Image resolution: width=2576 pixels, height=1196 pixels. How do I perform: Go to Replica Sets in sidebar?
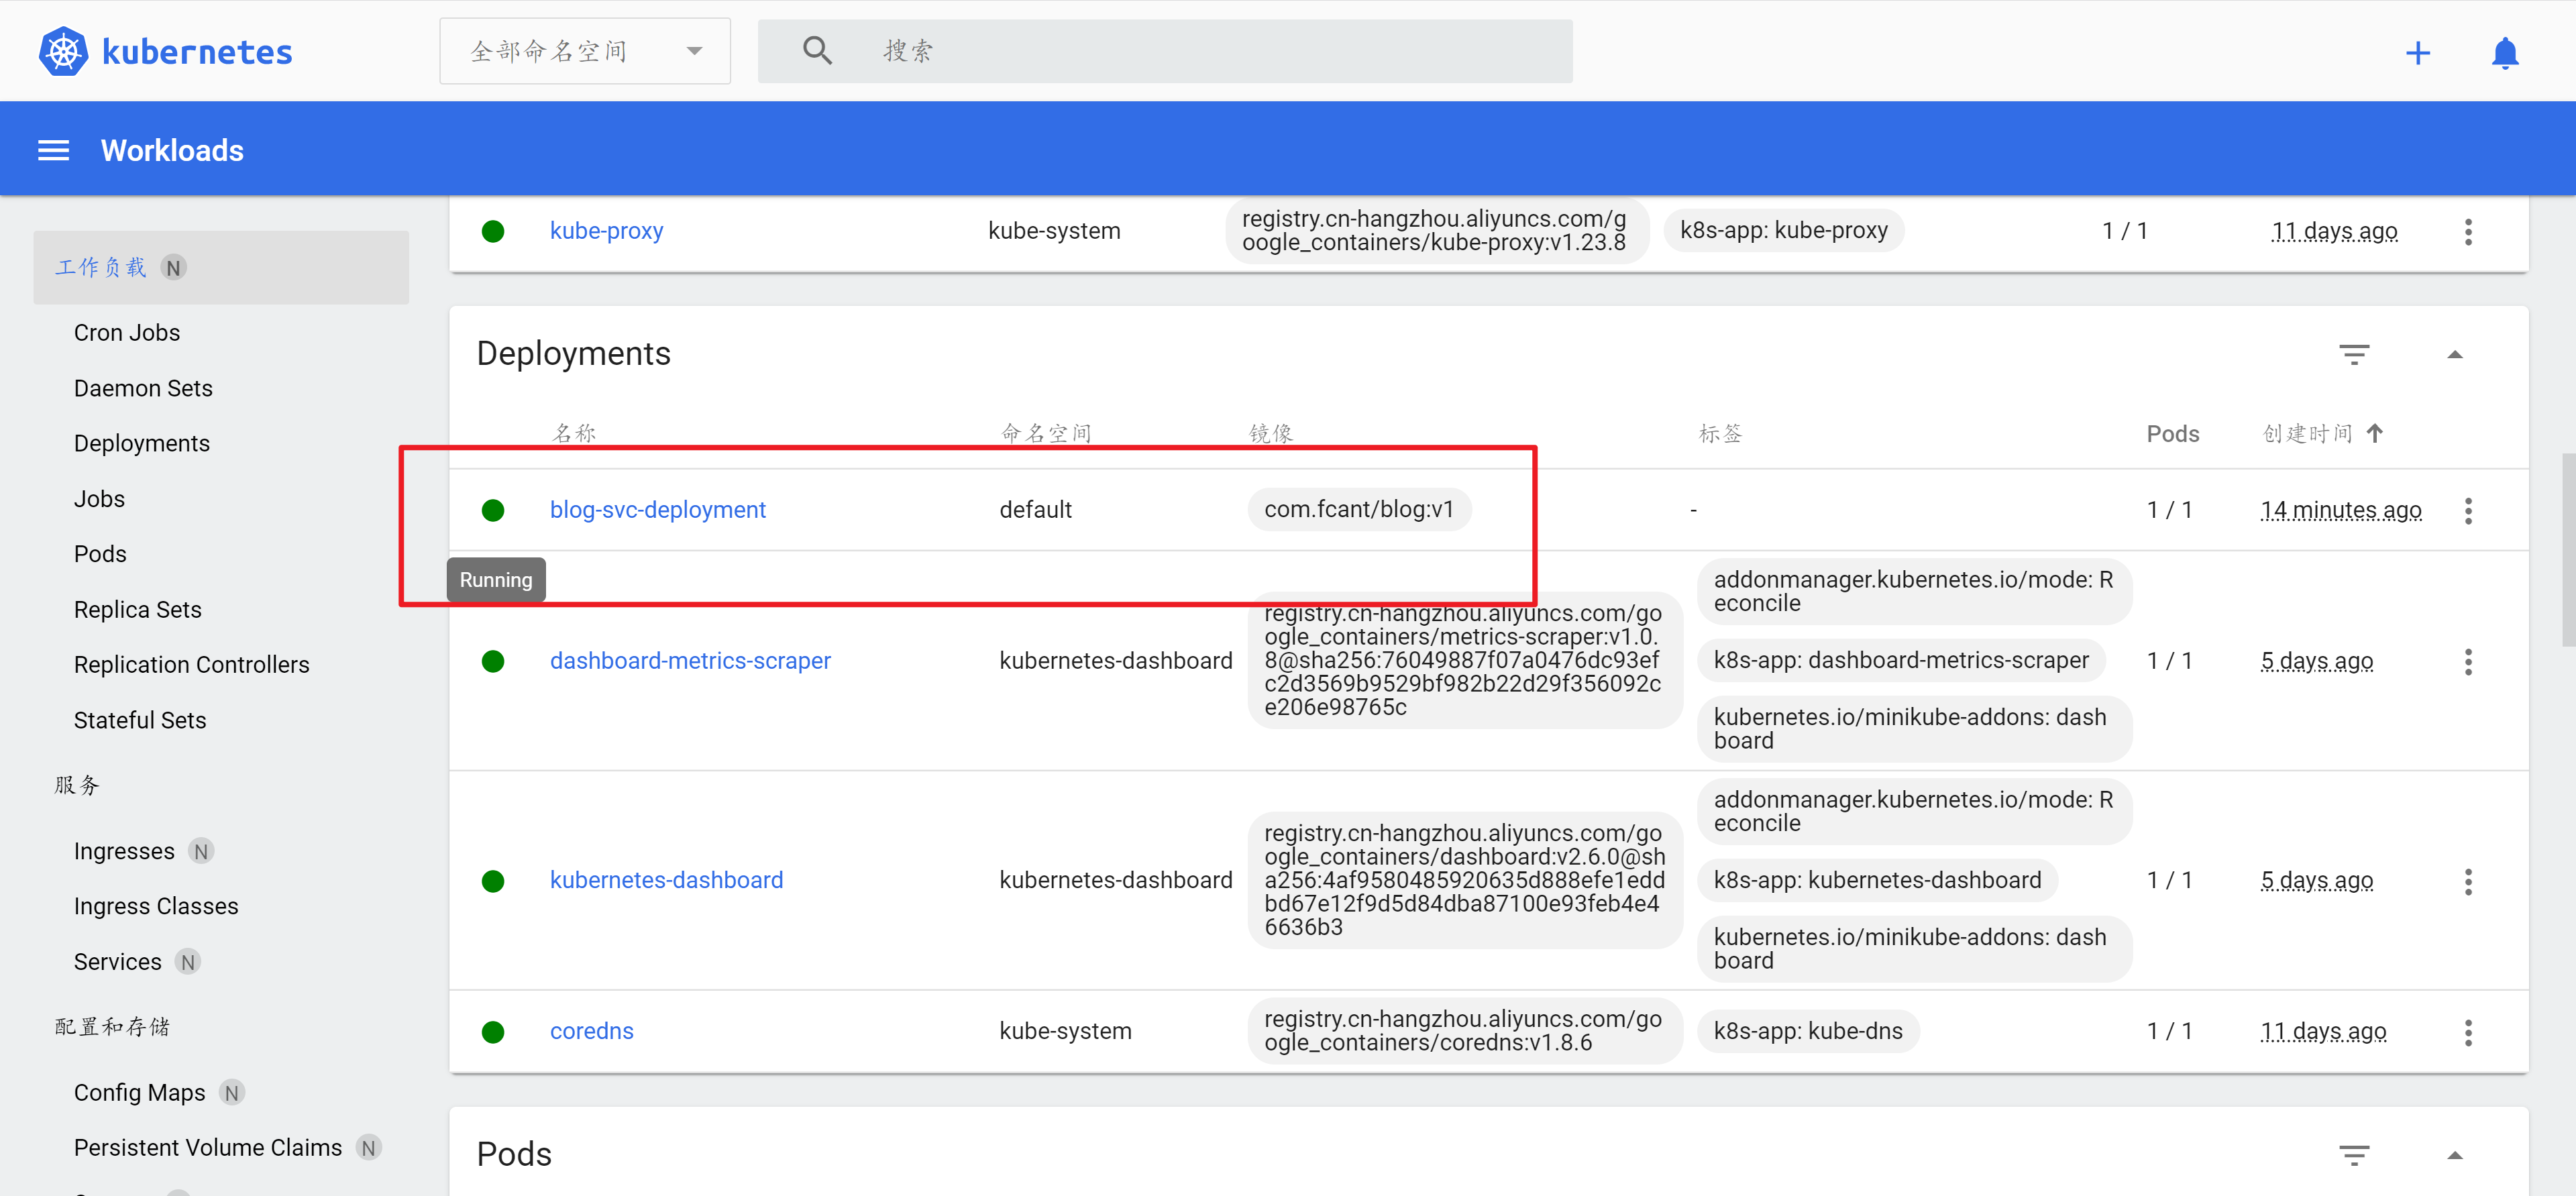tap(137, 609)
